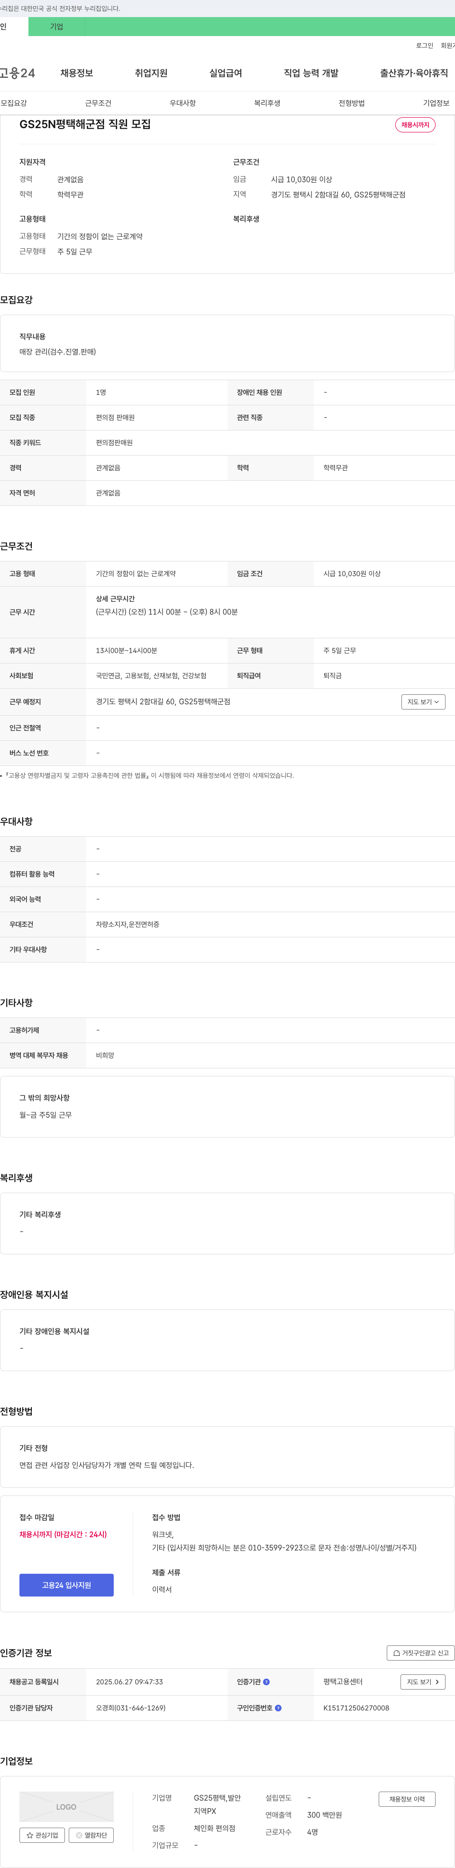Open 지도 보기 for 평택고용센터
Screen dimensions: 455x1868
tap(422, 1681)
